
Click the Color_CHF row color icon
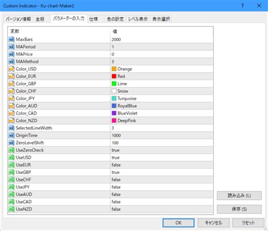11,91
